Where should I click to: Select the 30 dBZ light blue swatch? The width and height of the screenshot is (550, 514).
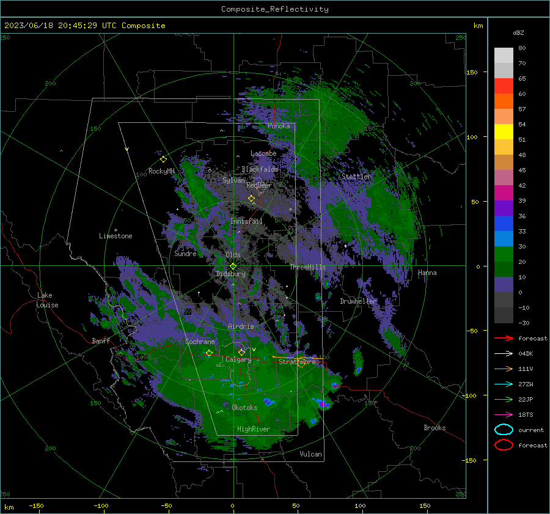504,238
